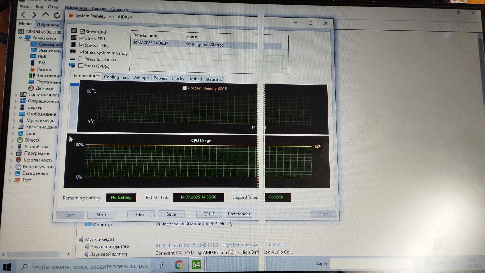Expand the Системная плата tree node
Screen dimensions: 485x273
16,95
